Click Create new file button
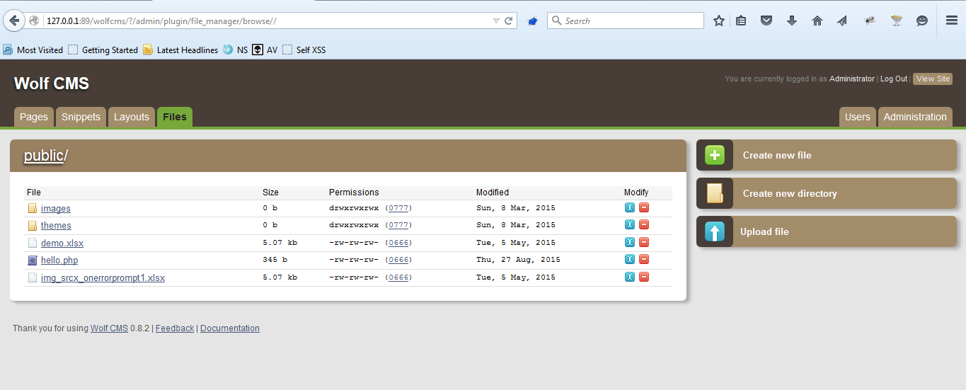 [827, 155]
